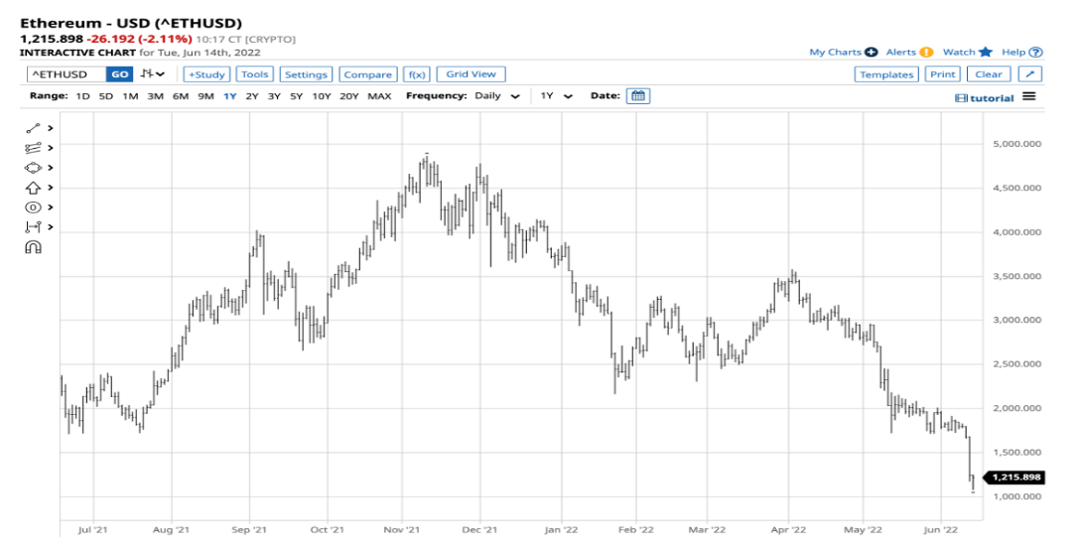
Task: Click the f(x) expression button
Action: (417, 74)
